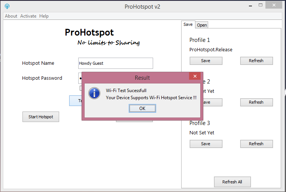Open the About menu
Image resolution: width=286 pixels, height=192 pixels.
[x=11, y=16]
